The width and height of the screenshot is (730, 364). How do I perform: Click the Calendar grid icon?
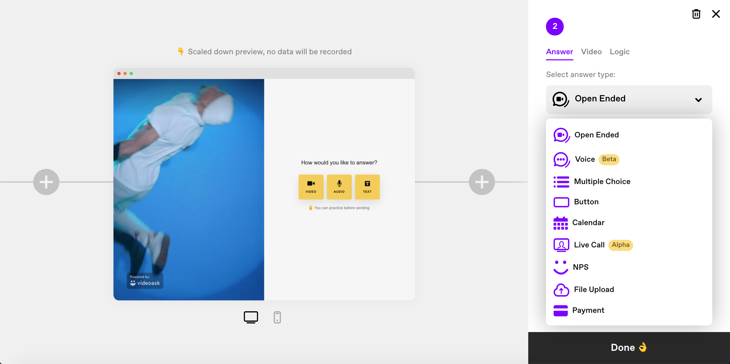[x=560, y=223]
